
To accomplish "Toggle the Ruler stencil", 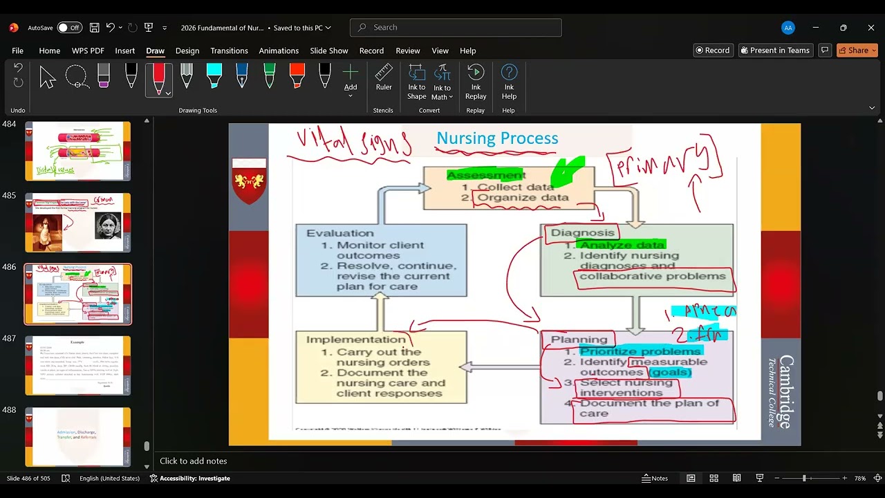I will click(384, 77).
